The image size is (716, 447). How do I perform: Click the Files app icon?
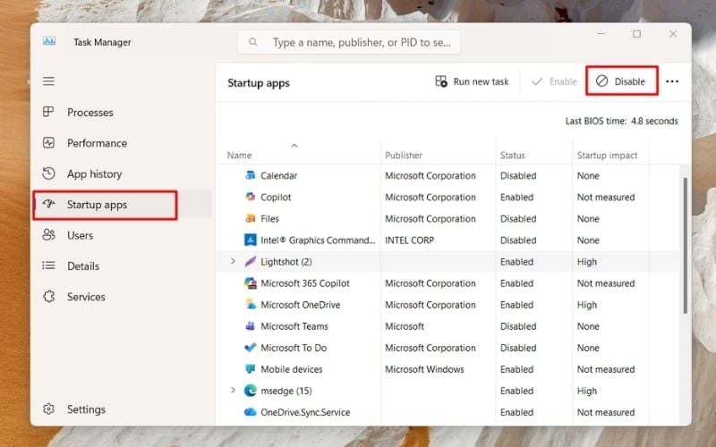(x=251, y=218)
